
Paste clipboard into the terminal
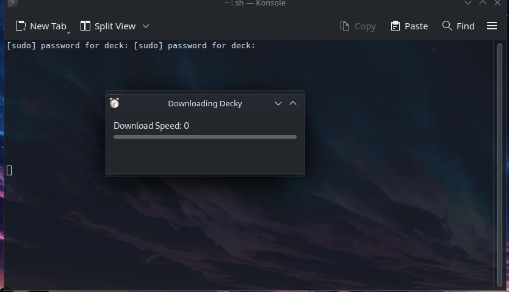click(x=410, y=26)
